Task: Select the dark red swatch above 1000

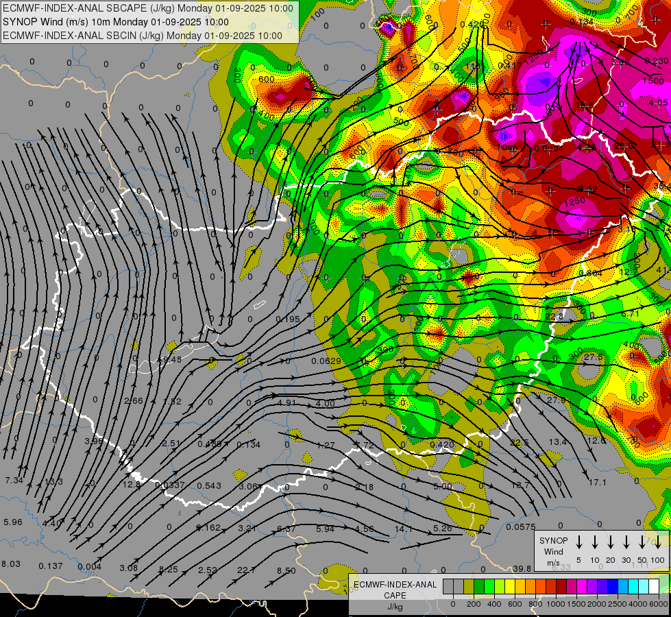Action: [561, 586]
